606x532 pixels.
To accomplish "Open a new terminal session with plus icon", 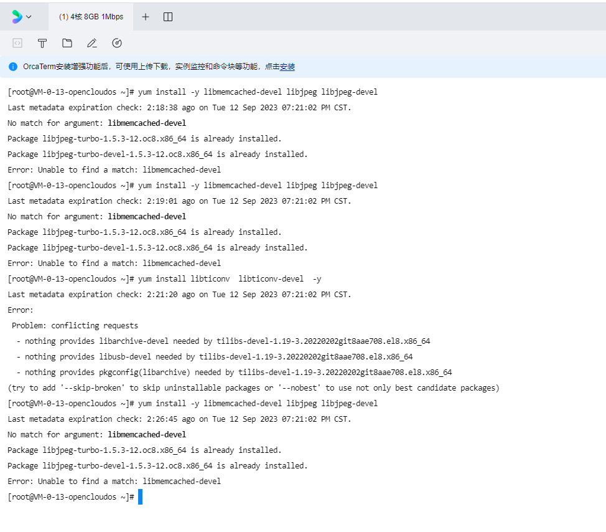I will (146, 17).
